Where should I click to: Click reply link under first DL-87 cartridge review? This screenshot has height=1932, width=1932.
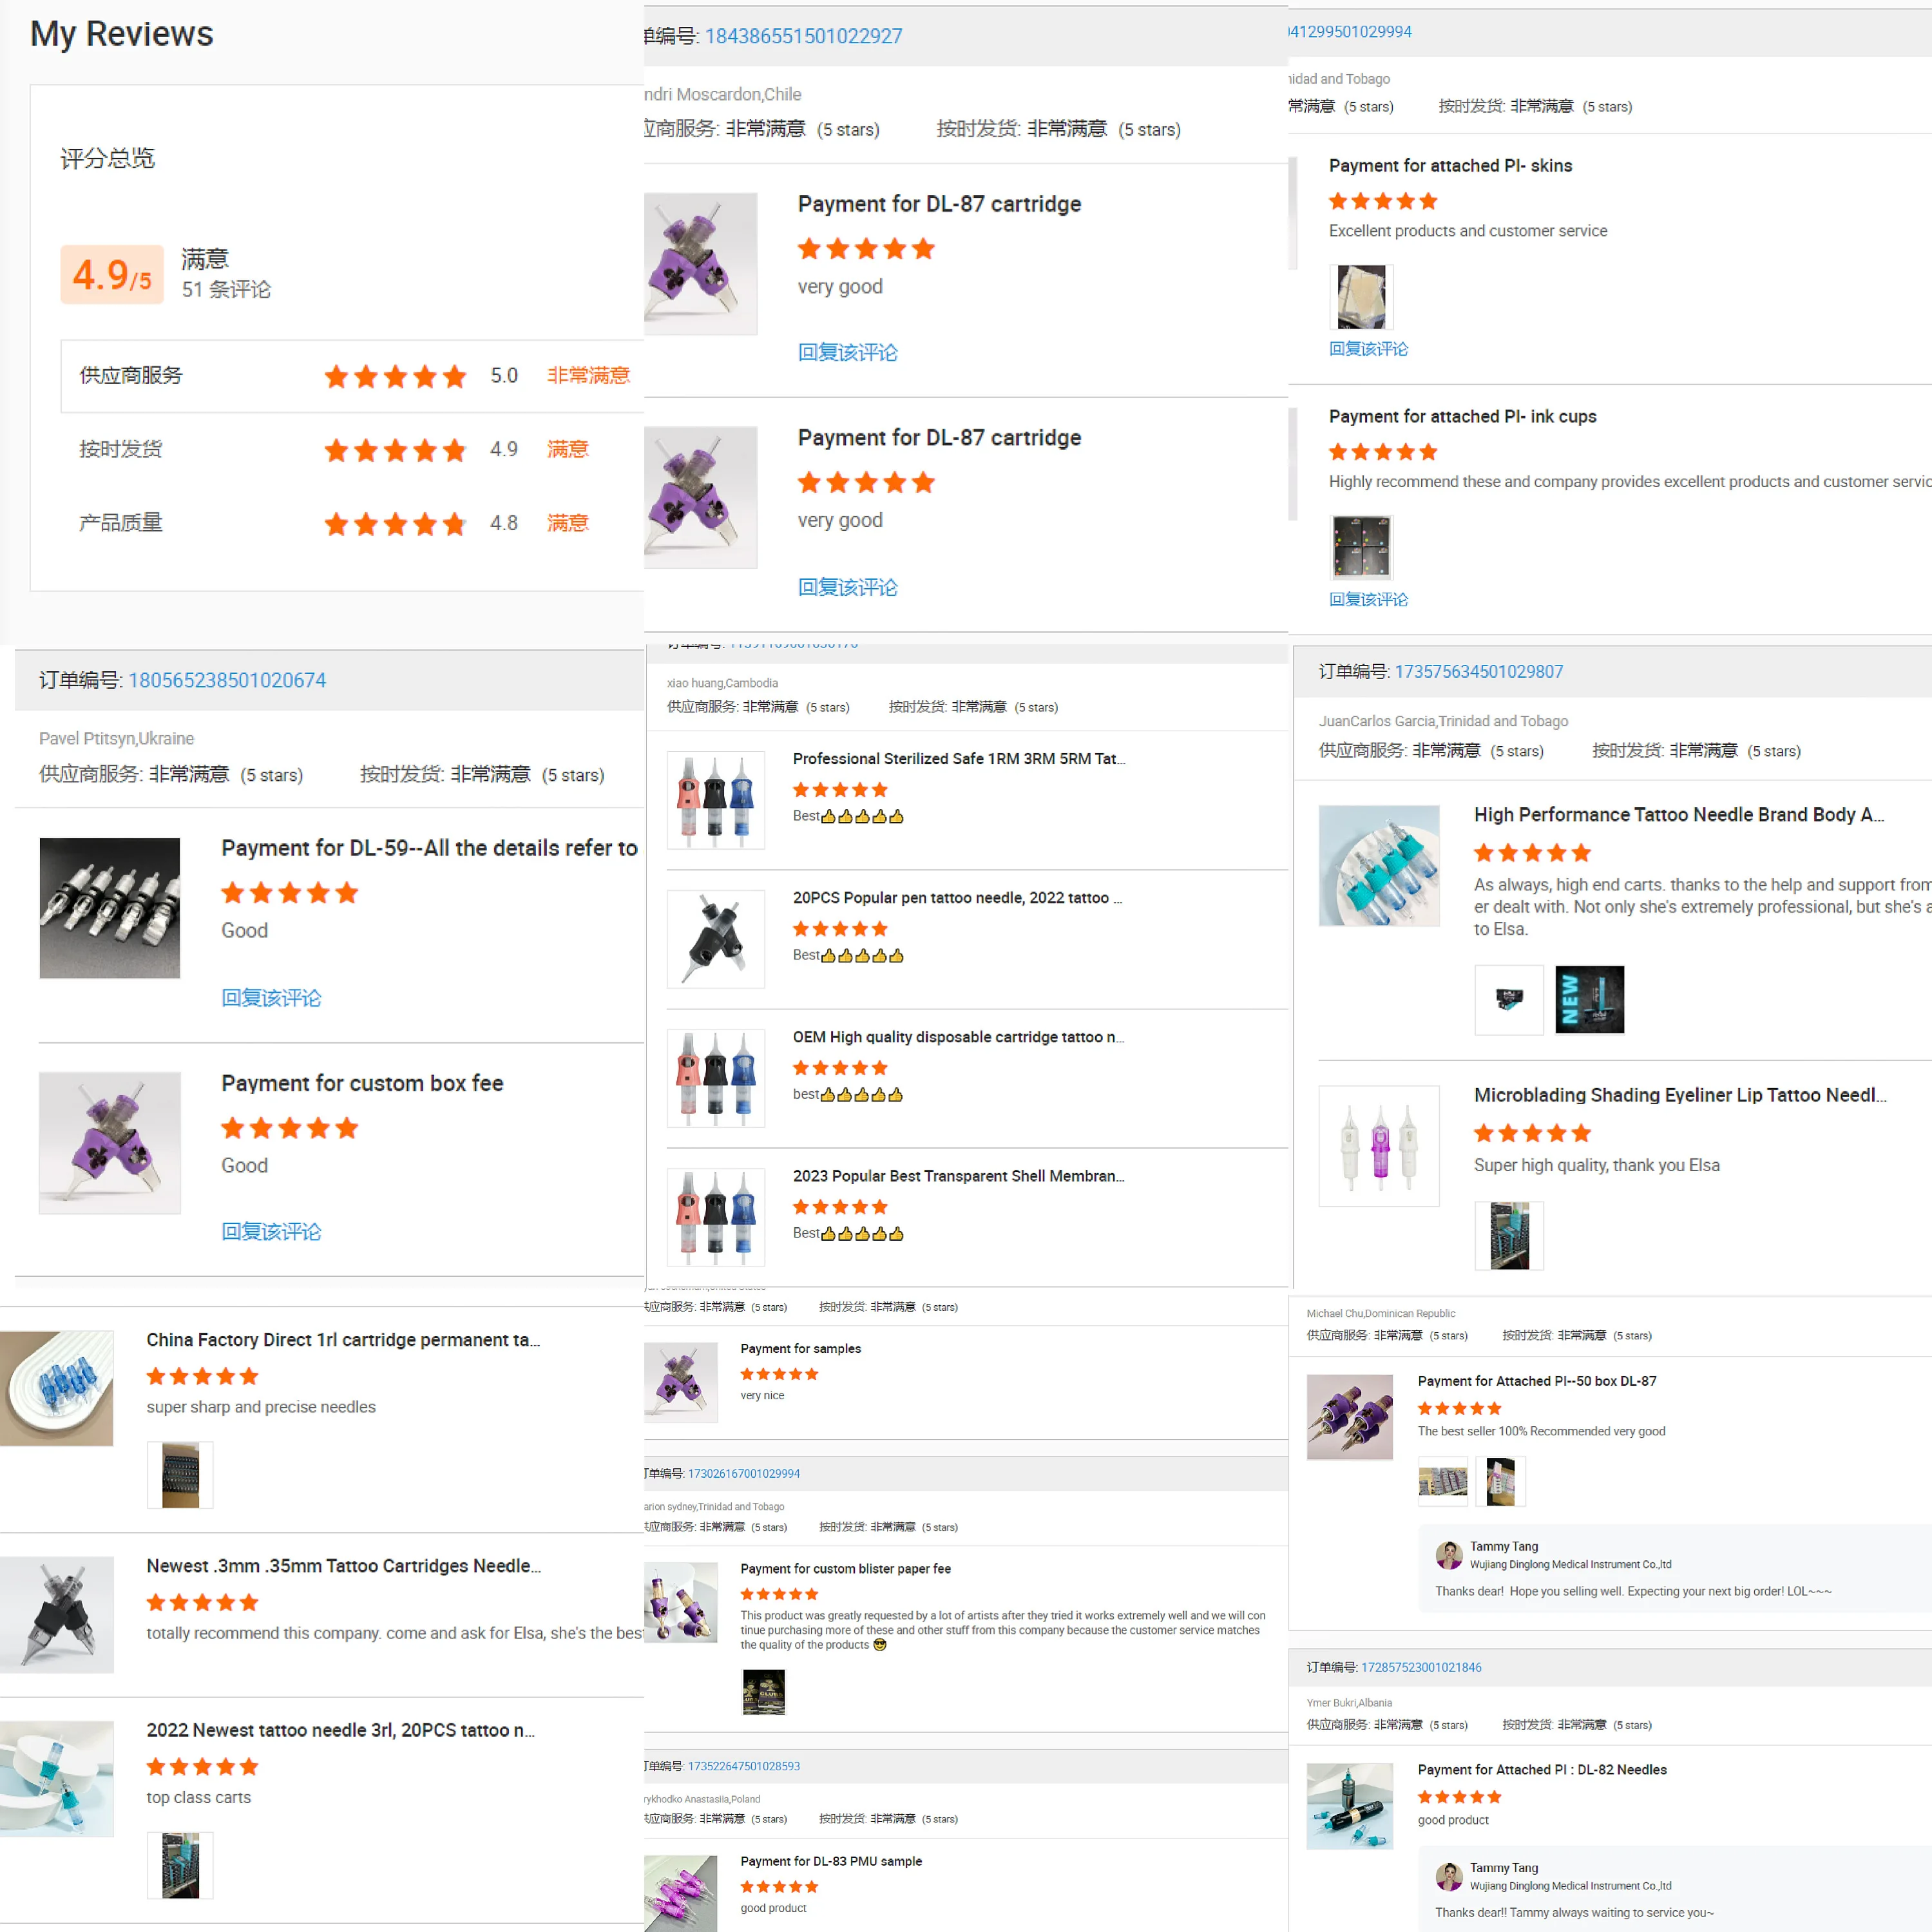(x=847, y=352)
